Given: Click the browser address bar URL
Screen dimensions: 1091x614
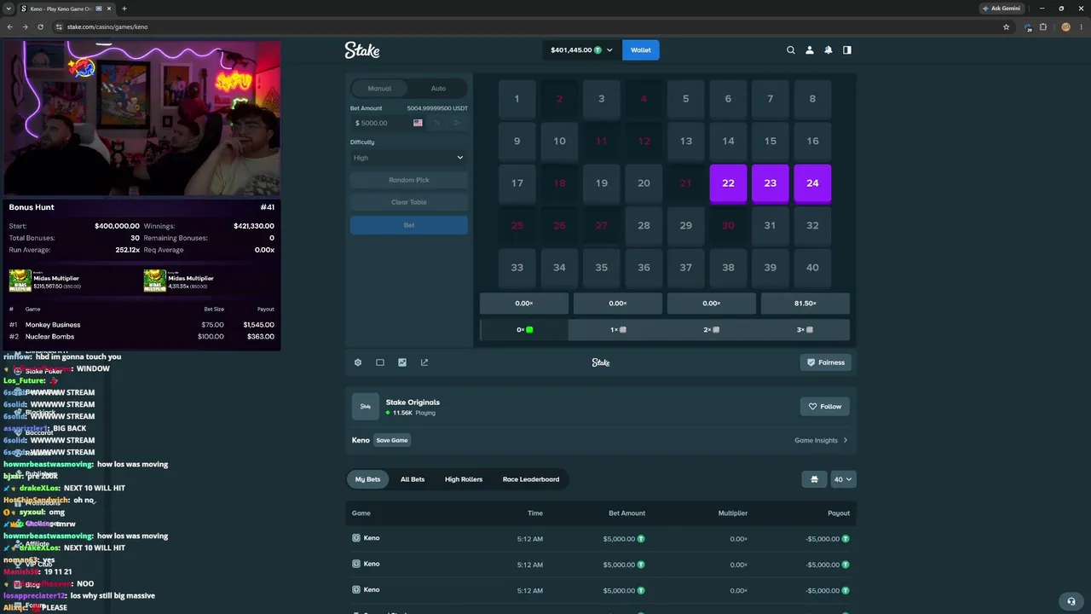Looking at the screenshot, I should [107, 26].
